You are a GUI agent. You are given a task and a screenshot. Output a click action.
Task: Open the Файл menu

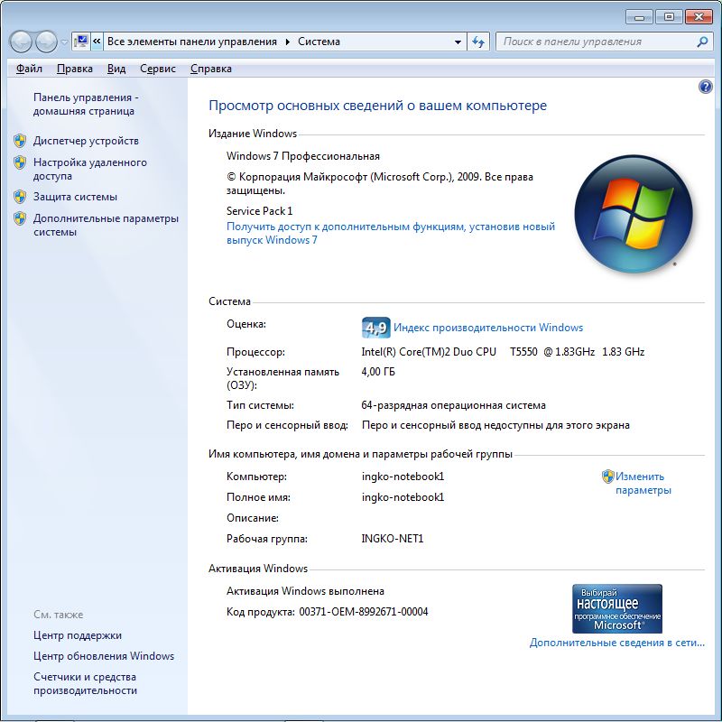[x=29, y=69]
